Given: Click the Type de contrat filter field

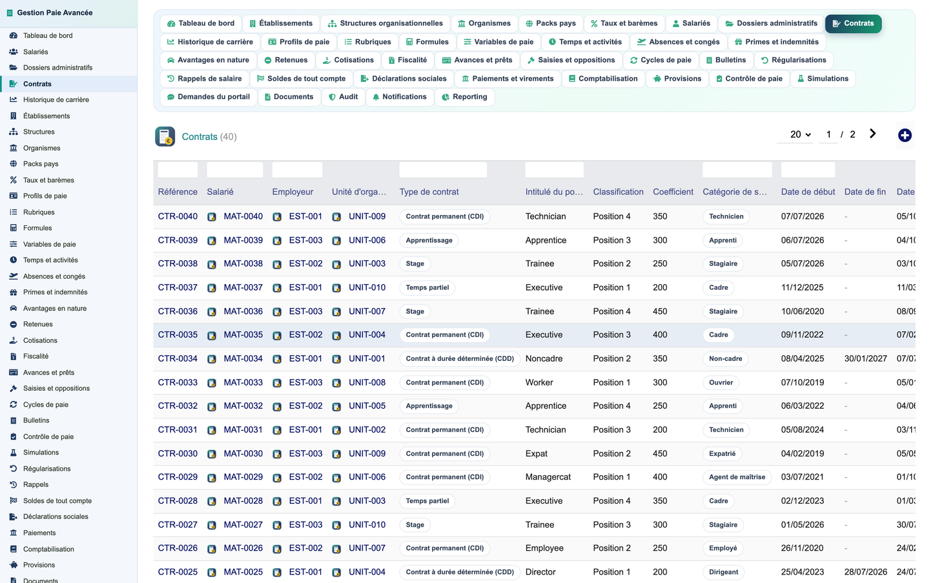Looking at the screenshot, I should [442, 170].
